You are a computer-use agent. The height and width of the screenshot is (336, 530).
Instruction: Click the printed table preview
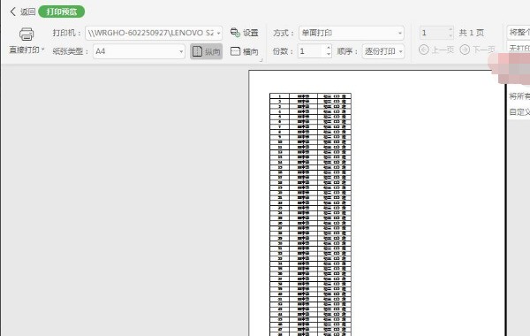[x=310, y=215]
